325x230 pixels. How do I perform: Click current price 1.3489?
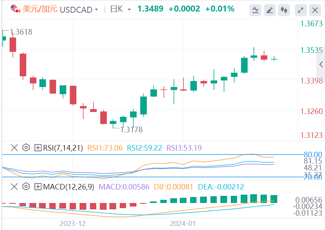click(150, 9)
